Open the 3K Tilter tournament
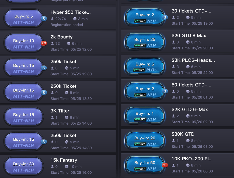This screenshot has height=178, width=234. point(60,111)
